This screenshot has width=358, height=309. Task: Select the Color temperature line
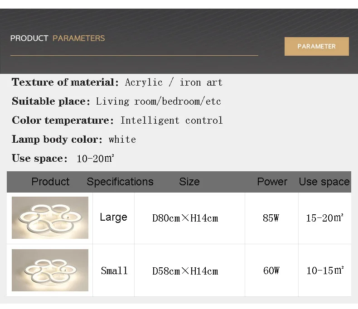(x=117, y=120)
